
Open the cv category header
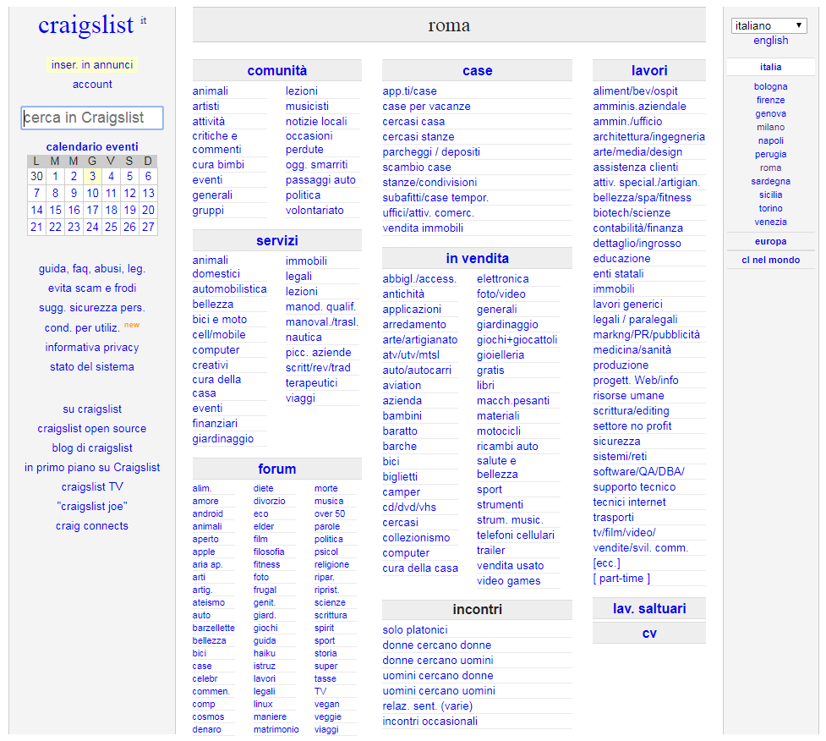point(649,633)
